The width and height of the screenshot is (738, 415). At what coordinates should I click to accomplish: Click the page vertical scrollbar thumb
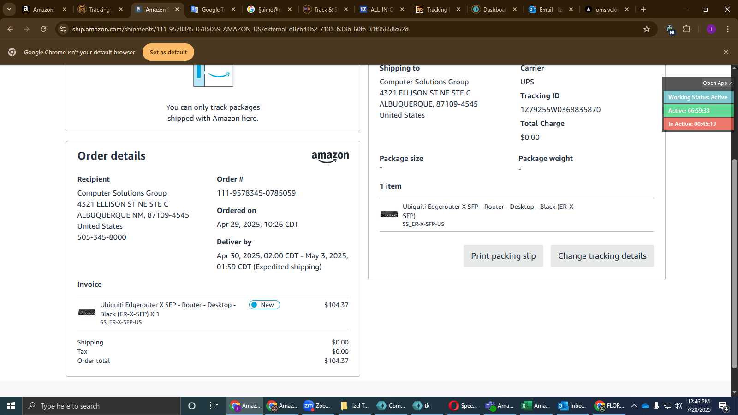734,263
